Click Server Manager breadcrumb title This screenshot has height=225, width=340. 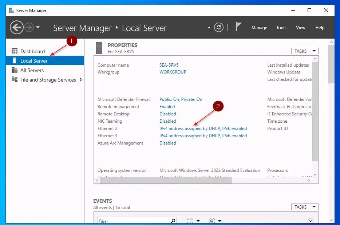(x=82, y=28)
